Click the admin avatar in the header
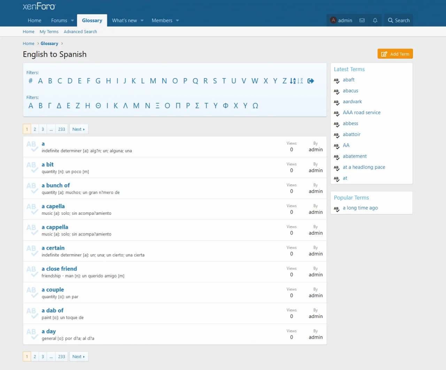This screenshot has width=446, height=370. tap(333, 20)
